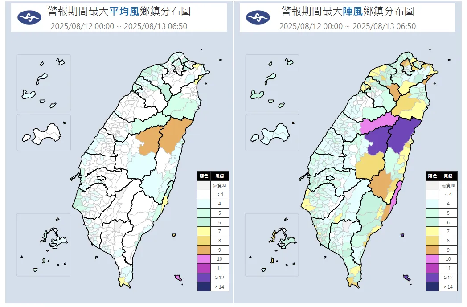Screen dimensions: 467x307
Task: Click the Matsu islands inset on average wind map
Action: [x=44, y=83]
